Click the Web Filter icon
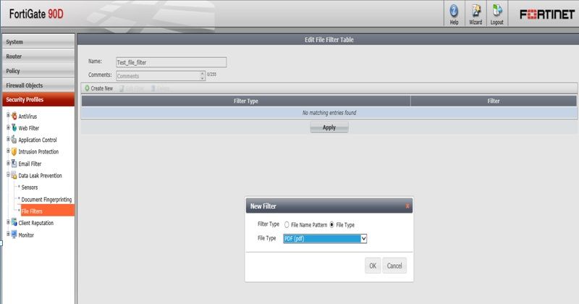This screenshot has width=579, height=304. (x=14, y=128)
